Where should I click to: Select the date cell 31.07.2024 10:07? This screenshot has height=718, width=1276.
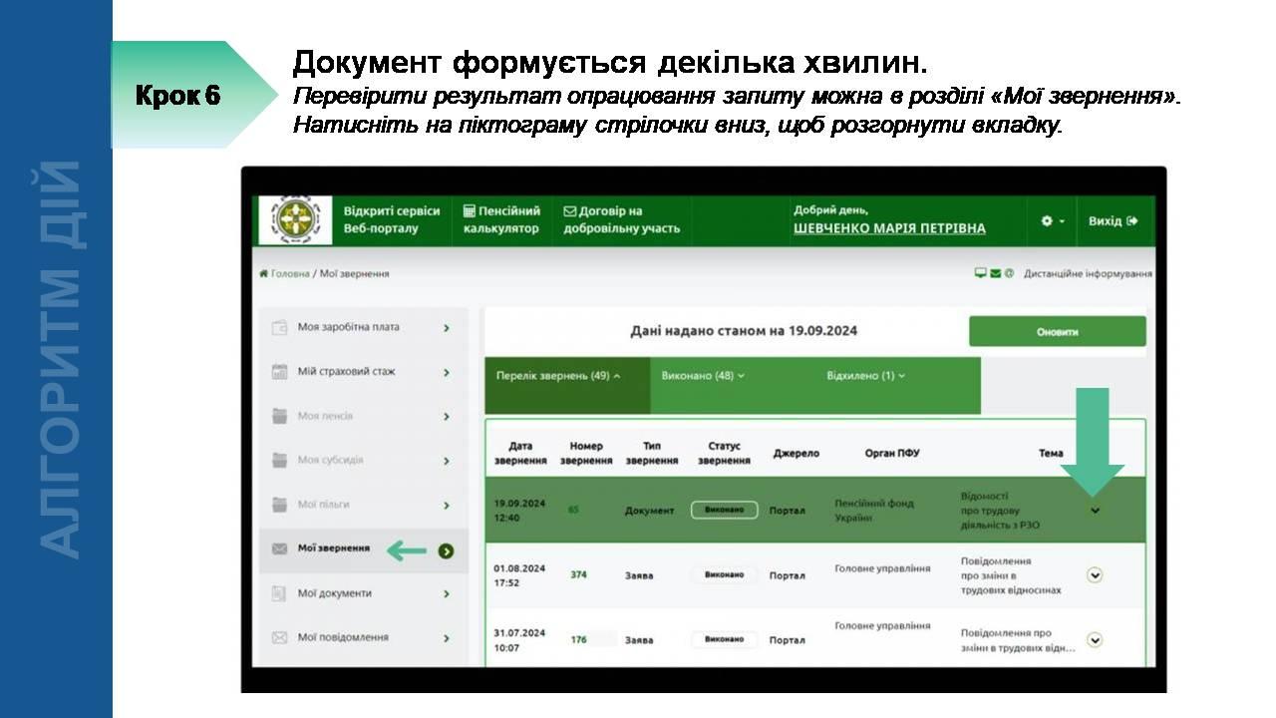coord(519,640)
